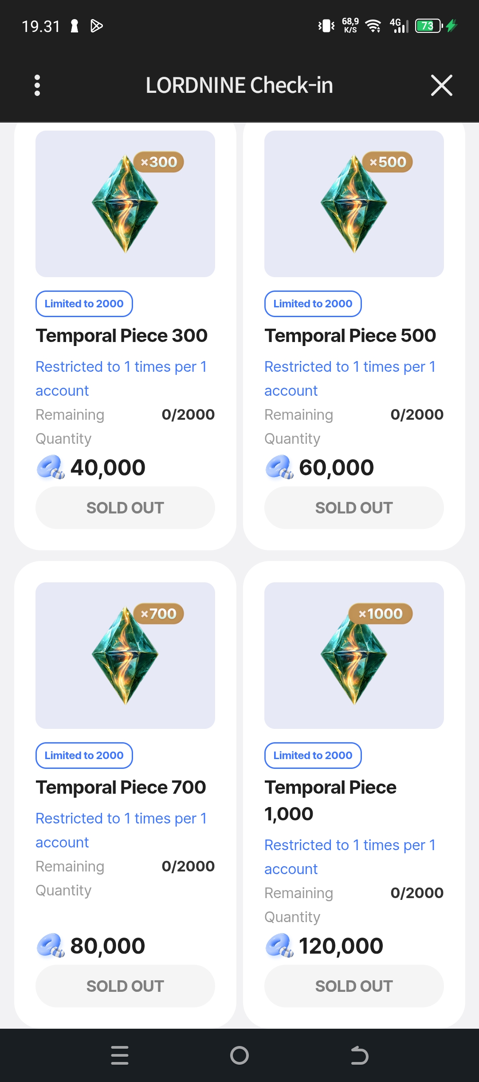The image size is (479, 1082).
Task: Tap the Temporal Piece 700 title
Action: 121,788
